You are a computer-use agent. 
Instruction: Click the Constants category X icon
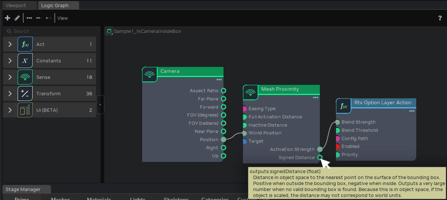(x=25, y=61)
